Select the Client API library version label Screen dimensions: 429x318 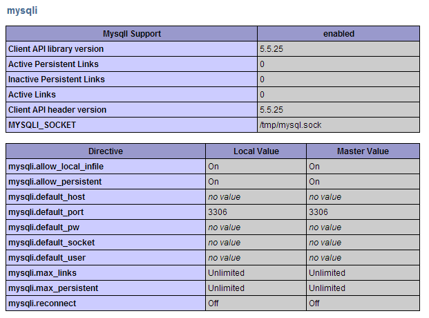coord(57,49)
